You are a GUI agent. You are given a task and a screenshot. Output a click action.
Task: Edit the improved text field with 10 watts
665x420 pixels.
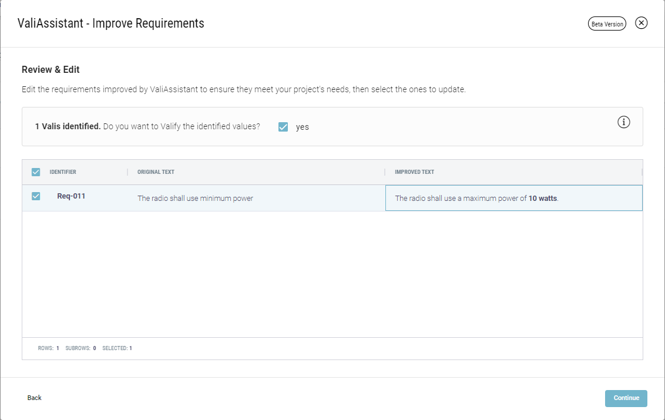(513, 198)
